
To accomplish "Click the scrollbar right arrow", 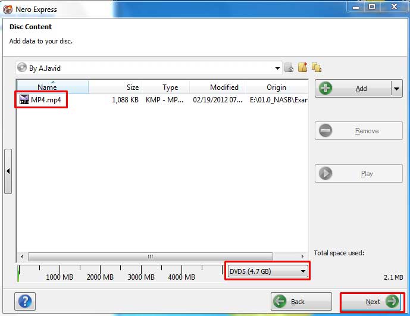I will (x=302, y=256).
